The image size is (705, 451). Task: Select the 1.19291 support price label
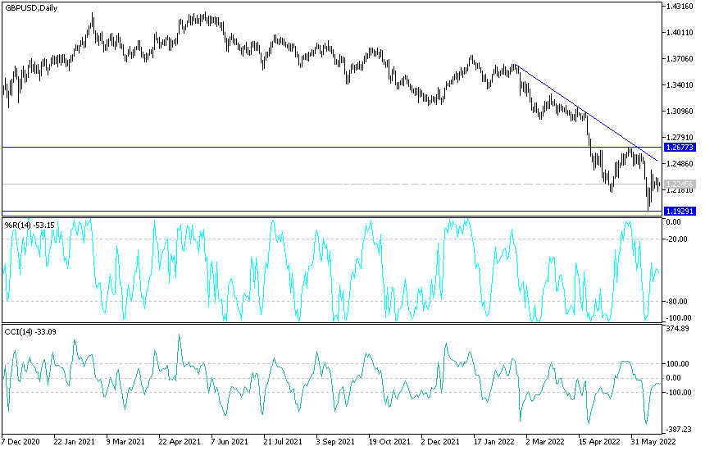(x=680, y=211)
